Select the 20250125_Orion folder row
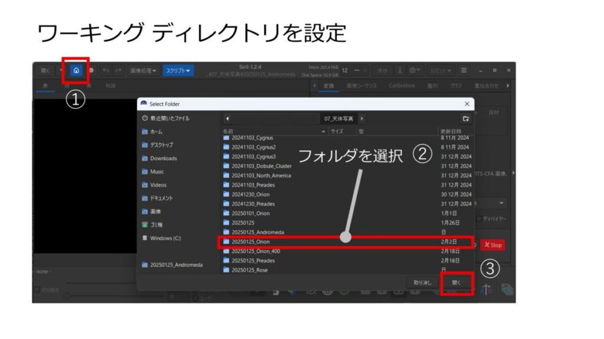Image resolution: width=604 pixels, height=339 pixels. coord(346,242)
